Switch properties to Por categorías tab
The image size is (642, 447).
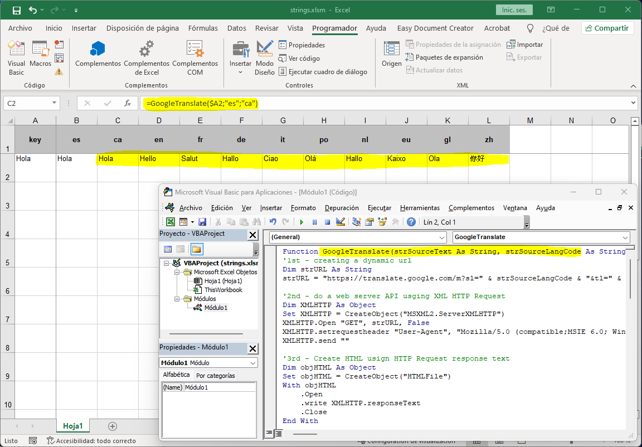tap(216, 376)
